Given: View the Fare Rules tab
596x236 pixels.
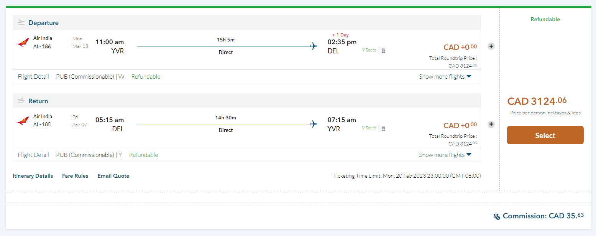Looking at the screenshot, I should pyautogui.click(x=75, y=176).
